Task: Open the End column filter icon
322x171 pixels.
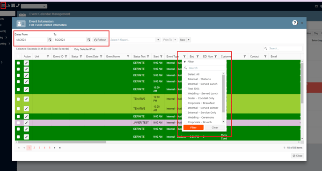Action: 198,57
